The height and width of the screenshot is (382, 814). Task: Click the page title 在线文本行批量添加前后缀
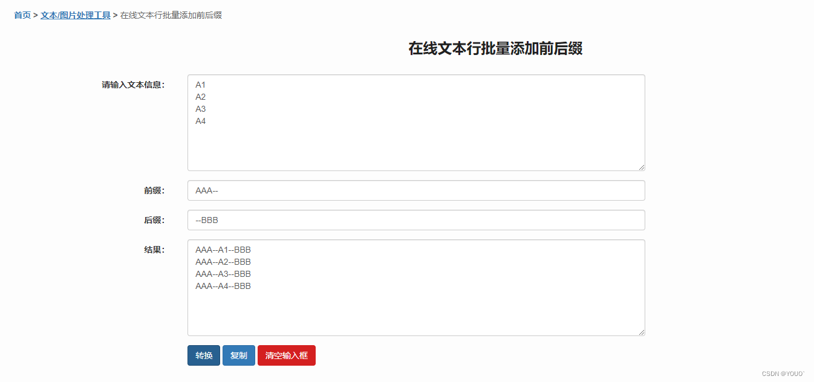495,49
